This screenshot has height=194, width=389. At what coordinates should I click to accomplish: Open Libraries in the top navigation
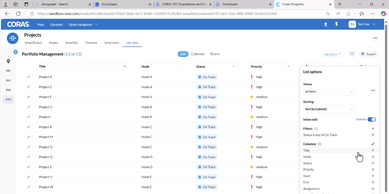coord(56,25)
